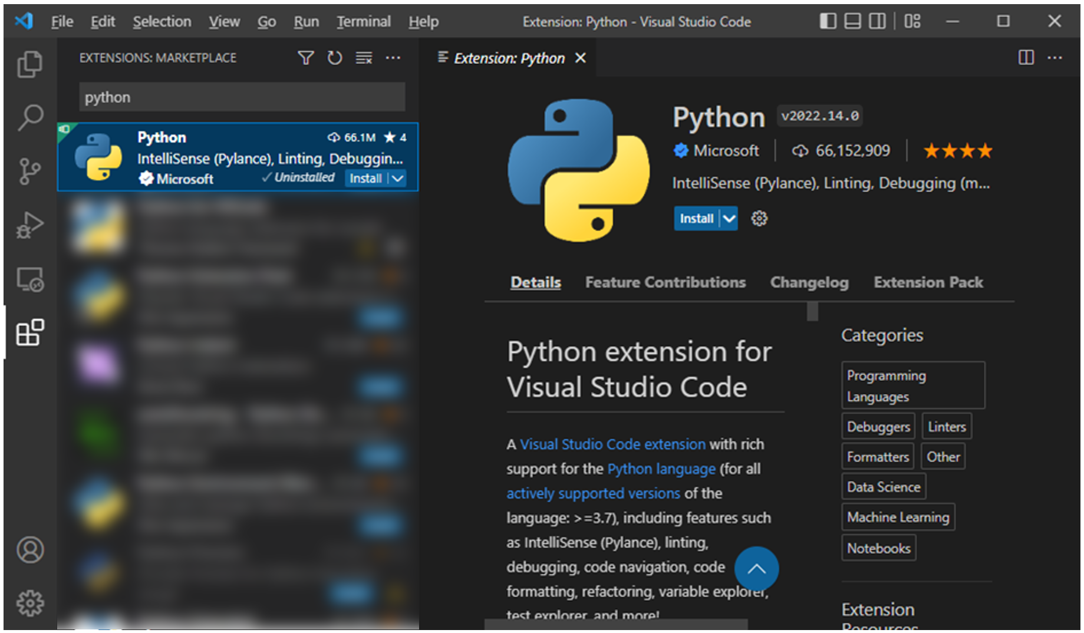Expand Install dropdown in Python list item
The image size is (1084, 633).
(x=398, y=179)
